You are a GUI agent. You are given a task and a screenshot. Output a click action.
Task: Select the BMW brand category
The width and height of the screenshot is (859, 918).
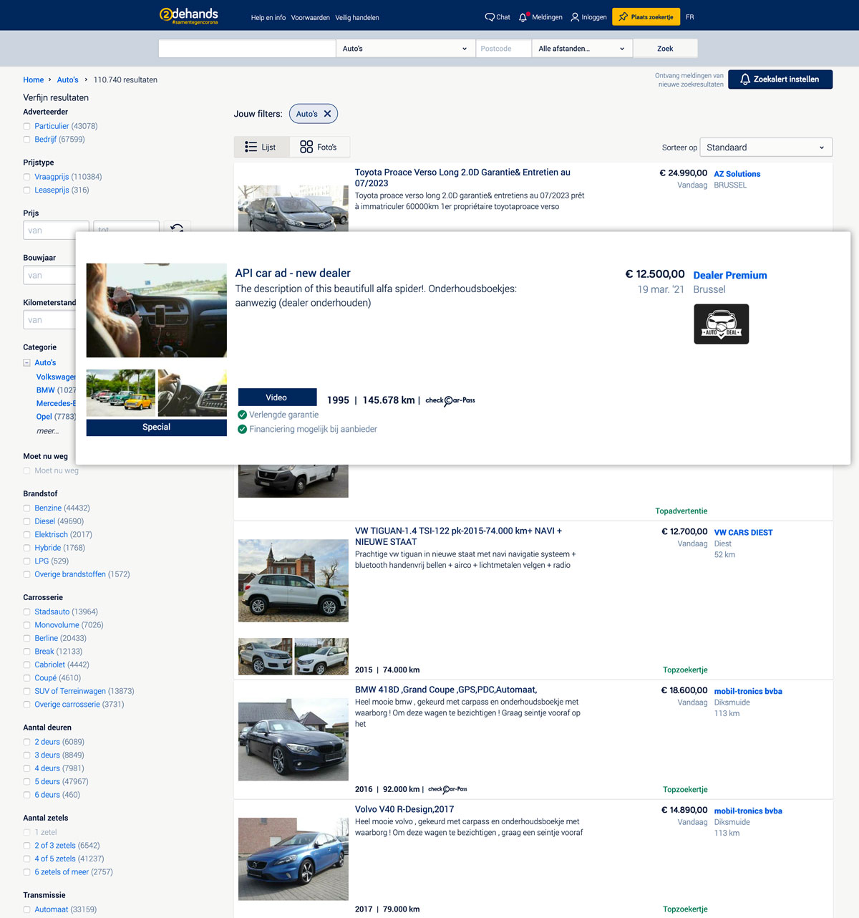tap(46, 390)
